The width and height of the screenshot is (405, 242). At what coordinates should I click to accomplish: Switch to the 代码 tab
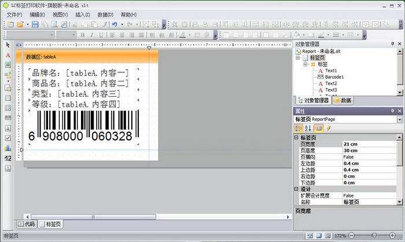(27, 224)
